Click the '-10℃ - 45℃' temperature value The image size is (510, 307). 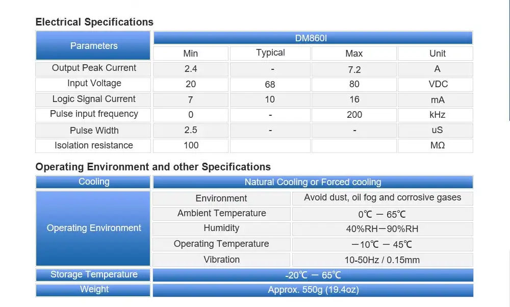[382, 244]
